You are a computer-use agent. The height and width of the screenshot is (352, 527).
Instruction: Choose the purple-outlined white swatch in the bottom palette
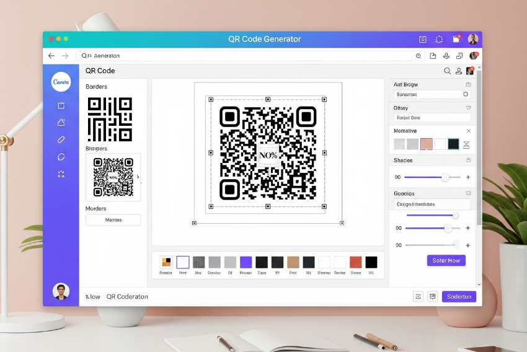183,262
